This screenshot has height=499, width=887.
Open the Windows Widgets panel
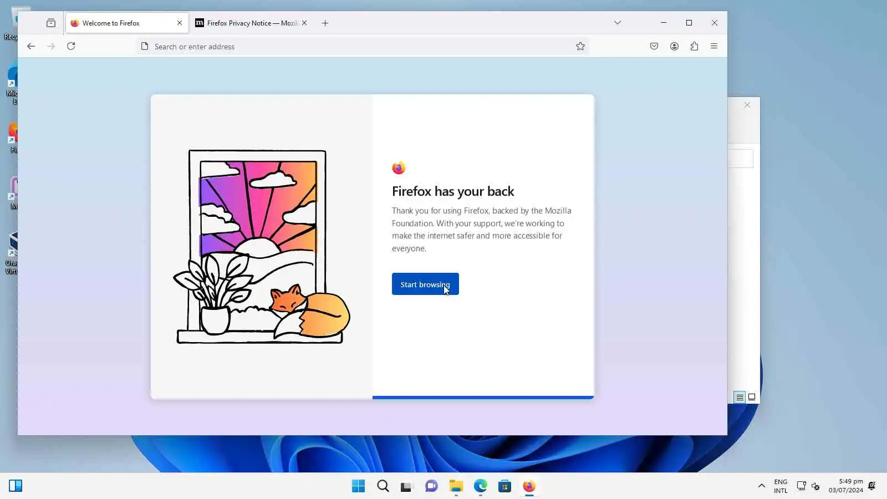pyautogui.click(x=16, y=486)
